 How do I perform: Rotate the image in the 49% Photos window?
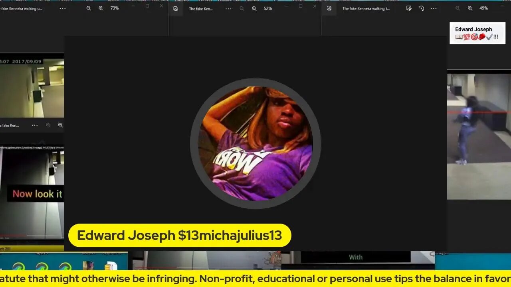tap(421, 8)
